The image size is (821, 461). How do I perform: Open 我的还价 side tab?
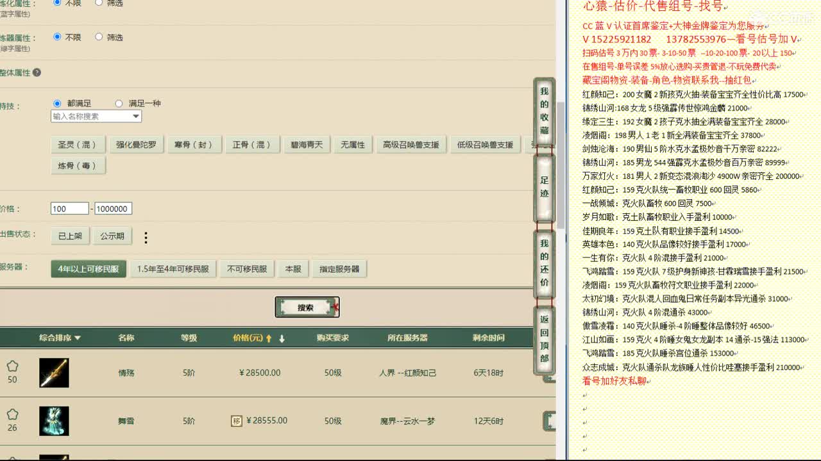[x=544, y=263]
